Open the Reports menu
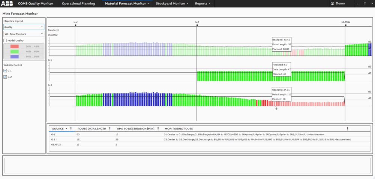375x179 pixels. pyautogui.click(x=202, y=3)
